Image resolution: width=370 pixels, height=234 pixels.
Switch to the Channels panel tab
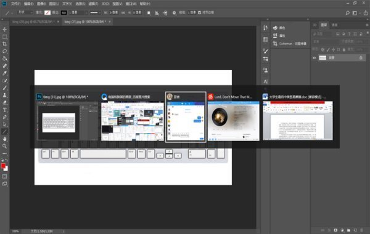(x=334, y=25)
